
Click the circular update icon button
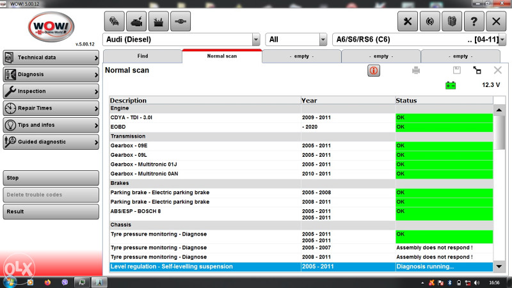pos(429,21)
